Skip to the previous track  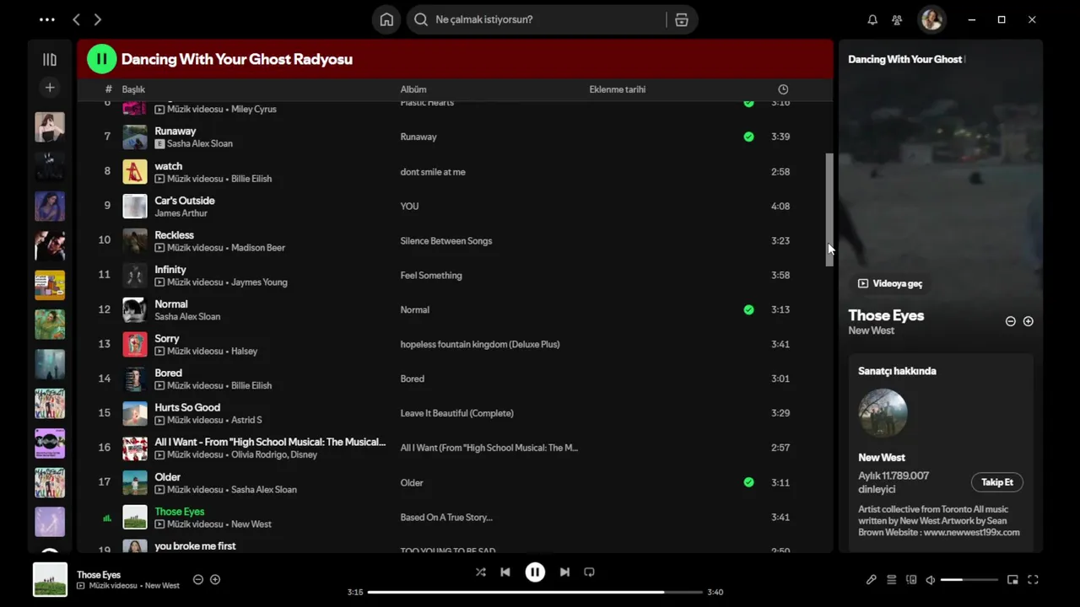click(x=505, y=572)
